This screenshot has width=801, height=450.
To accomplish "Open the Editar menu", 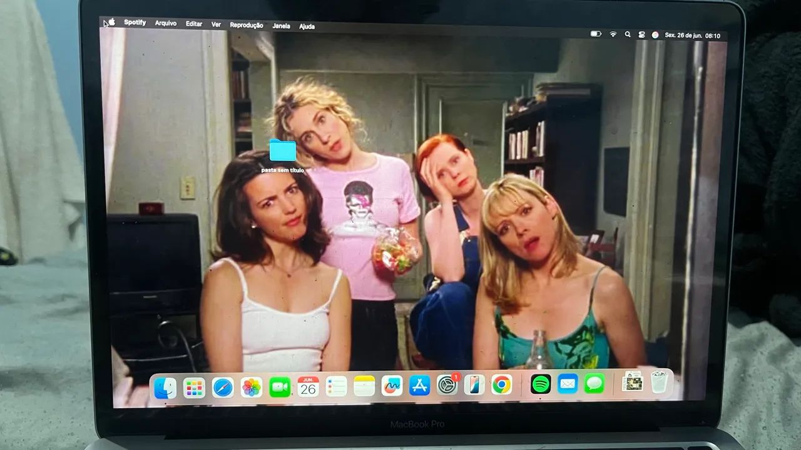I will [194, 24].
